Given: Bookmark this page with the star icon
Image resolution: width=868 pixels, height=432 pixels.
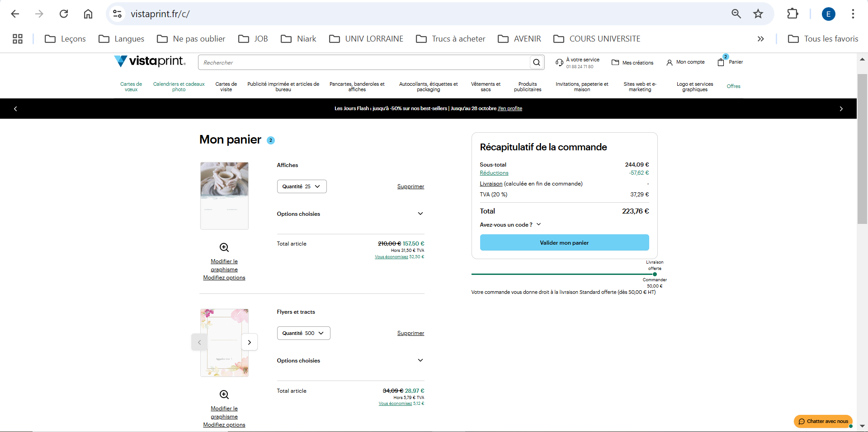Looking at the screenshot, I should click(758, 14).
